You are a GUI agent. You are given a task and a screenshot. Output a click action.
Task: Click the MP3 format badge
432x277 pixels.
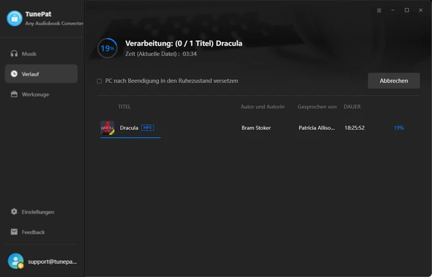click(x=147, y=127)
